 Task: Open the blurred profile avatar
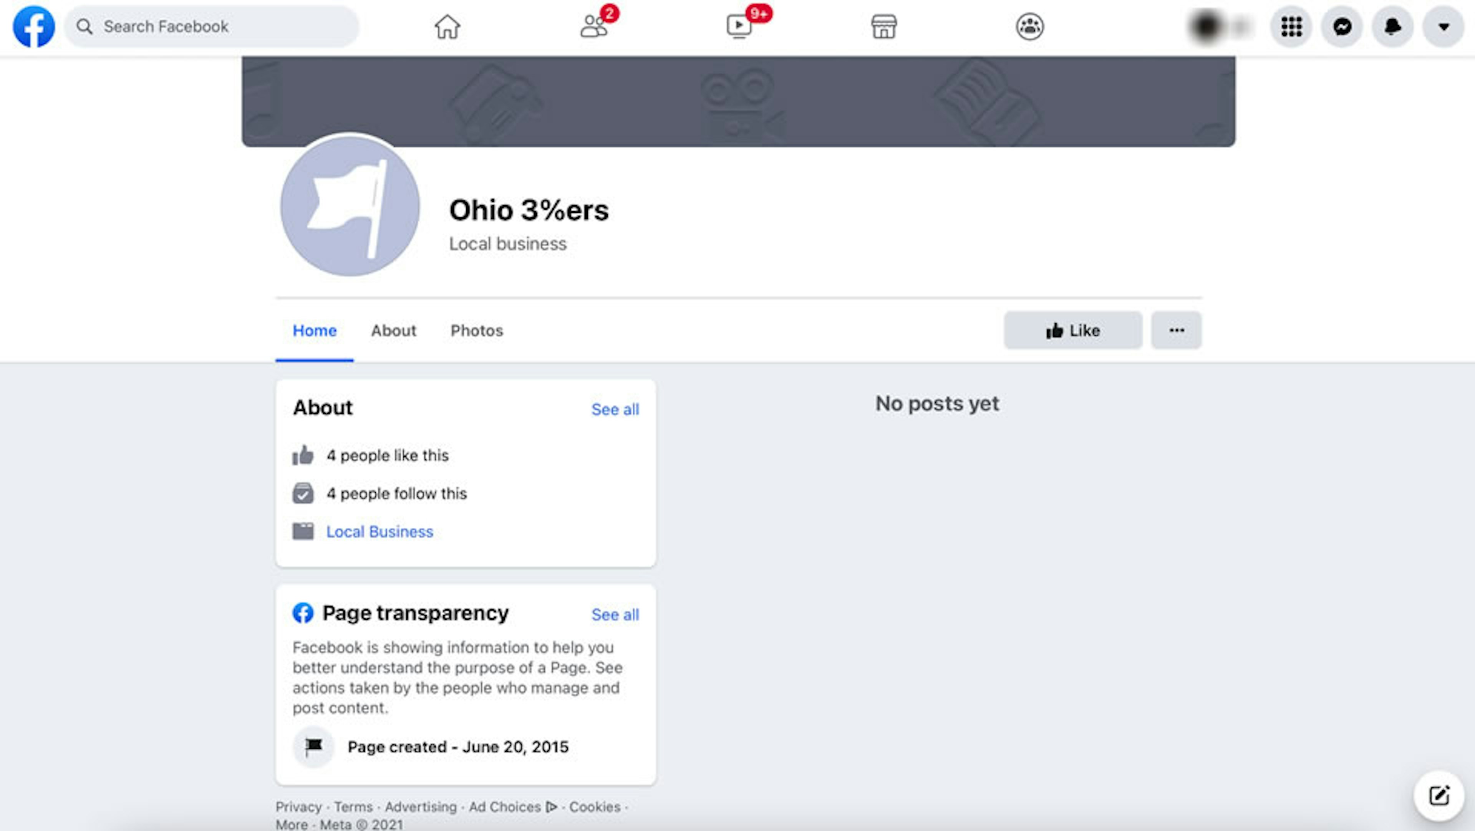click(x=1207, y=26)
